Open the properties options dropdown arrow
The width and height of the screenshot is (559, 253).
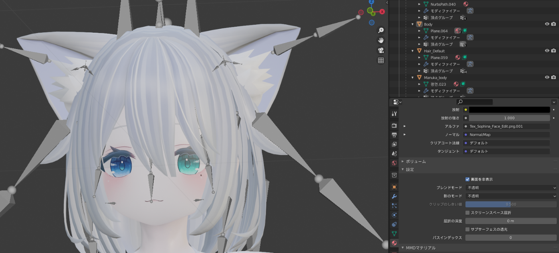click(553, 102)
